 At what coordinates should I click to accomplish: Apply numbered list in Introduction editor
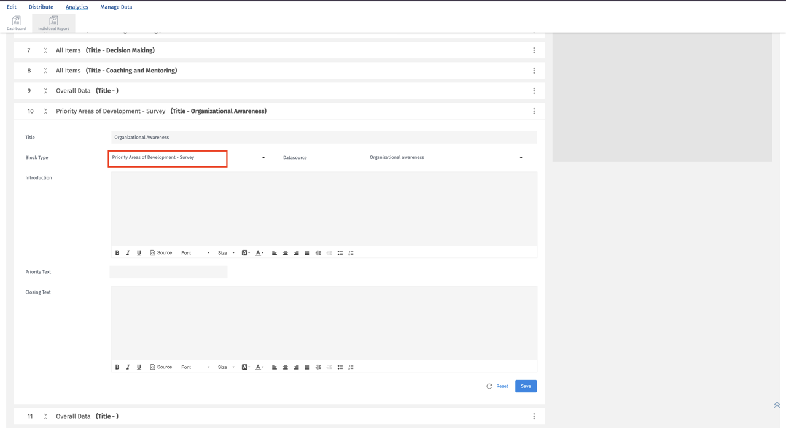pyautogui.click(x=351, y=252)
